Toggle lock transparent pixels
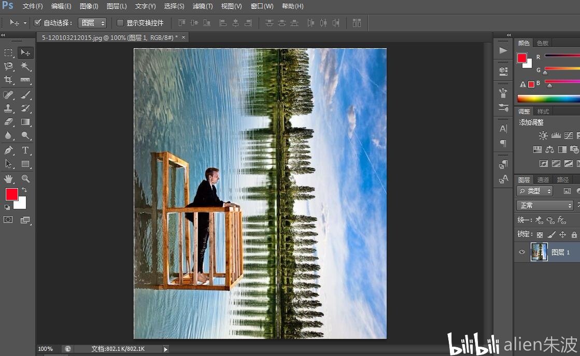580x356 pixels. (540, 235)
